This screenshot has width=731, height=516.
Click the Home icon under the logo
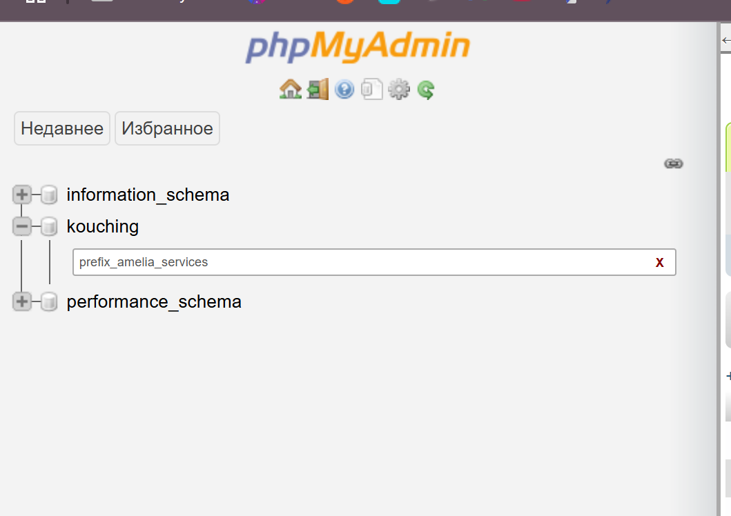tap(290, 89)
